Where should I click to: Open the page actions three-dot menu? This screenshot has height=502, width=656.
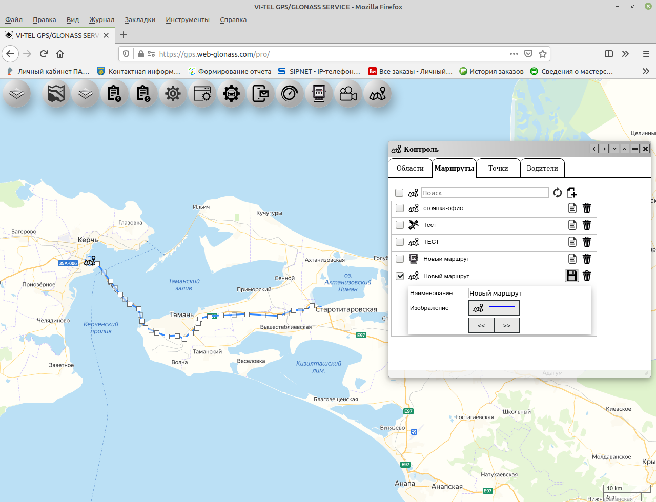(x=514, y=54)
